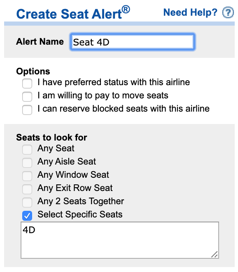Enable the Any Window Seat checkbox

(x=27, y=176)
